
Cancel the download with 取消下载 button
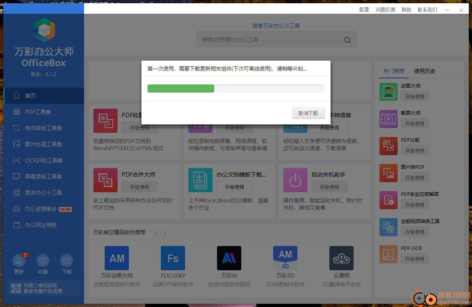tap(308, 113)
